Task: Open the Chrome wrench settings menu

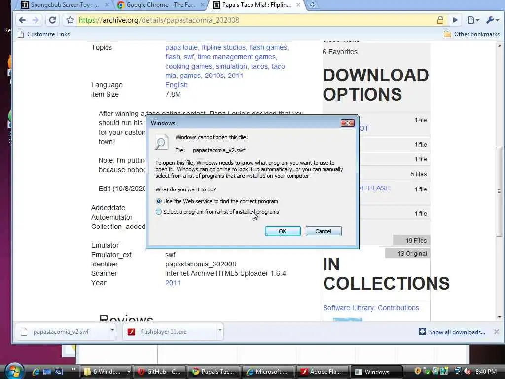Action: tap(493, 20)
